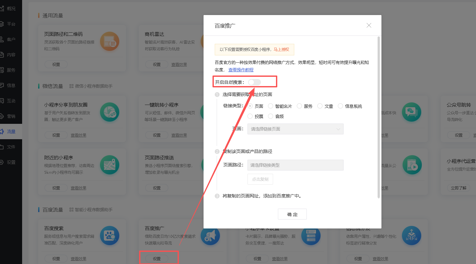Select the 信息系统 radio option

[x=340, y=106]
